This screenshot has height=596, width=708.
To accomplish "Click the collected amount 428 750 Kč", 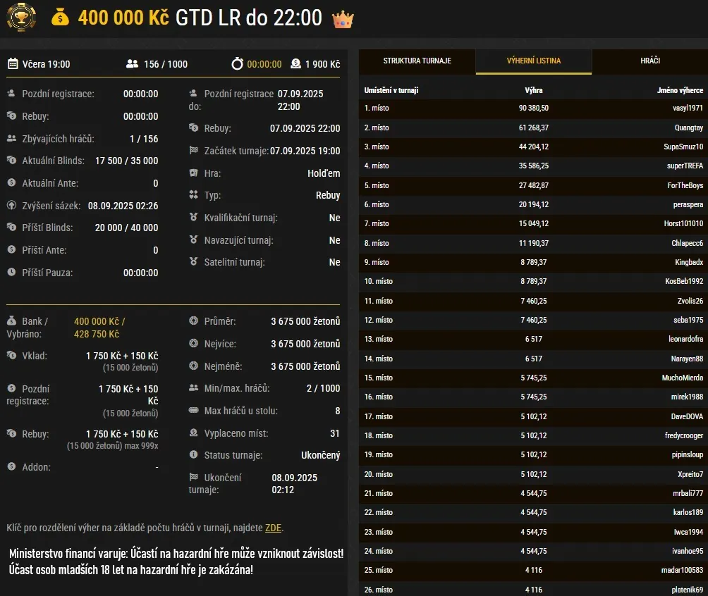I will click(x=97, y=334).
